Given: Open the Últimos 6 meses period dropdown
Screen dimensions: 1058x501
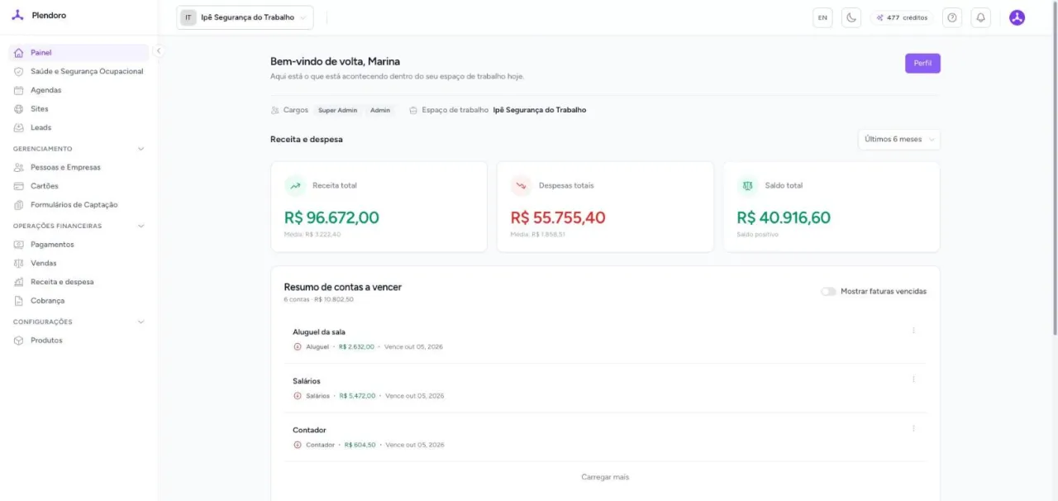Looking at the screenshot, I should pos(899,140).
